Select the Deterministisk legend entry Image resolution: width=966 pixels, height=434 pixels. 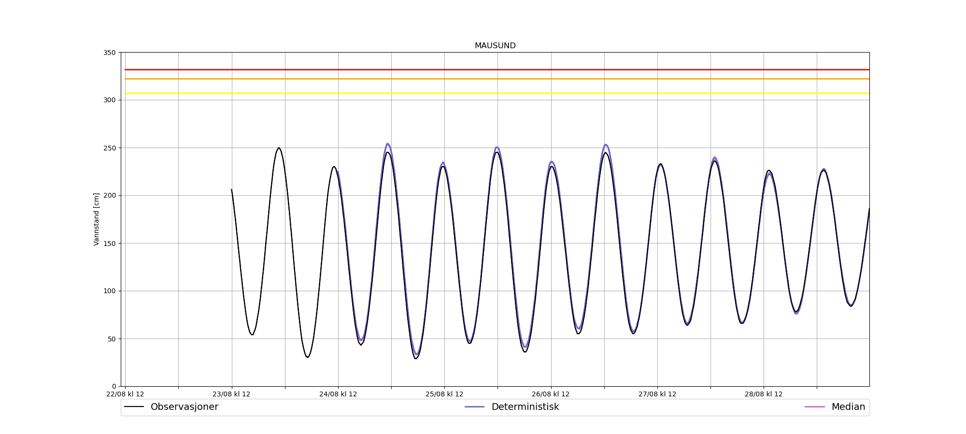(512, 407)
